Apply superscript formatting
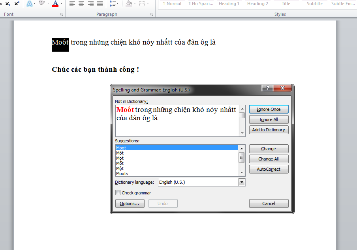Viewport: 357px width, 250px height. tap(17, 4)
